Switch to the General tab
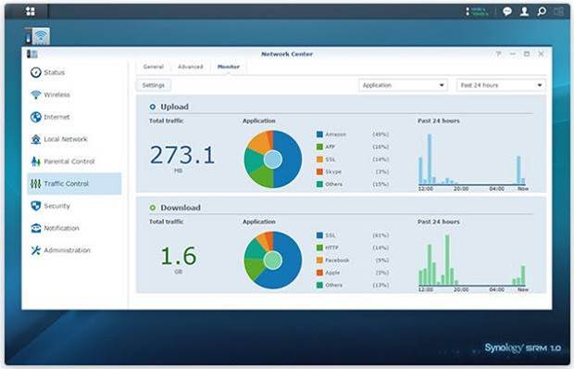The image size is (574, 369). (154, 67)
